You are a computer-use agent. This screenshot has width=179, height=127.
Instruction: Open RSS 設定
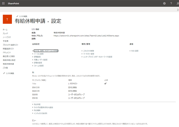point(135,51)
